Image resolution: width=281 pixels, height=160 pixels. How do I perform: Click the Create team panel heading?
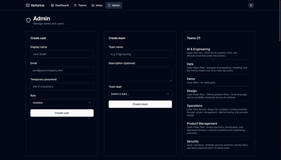pos(117,38)
